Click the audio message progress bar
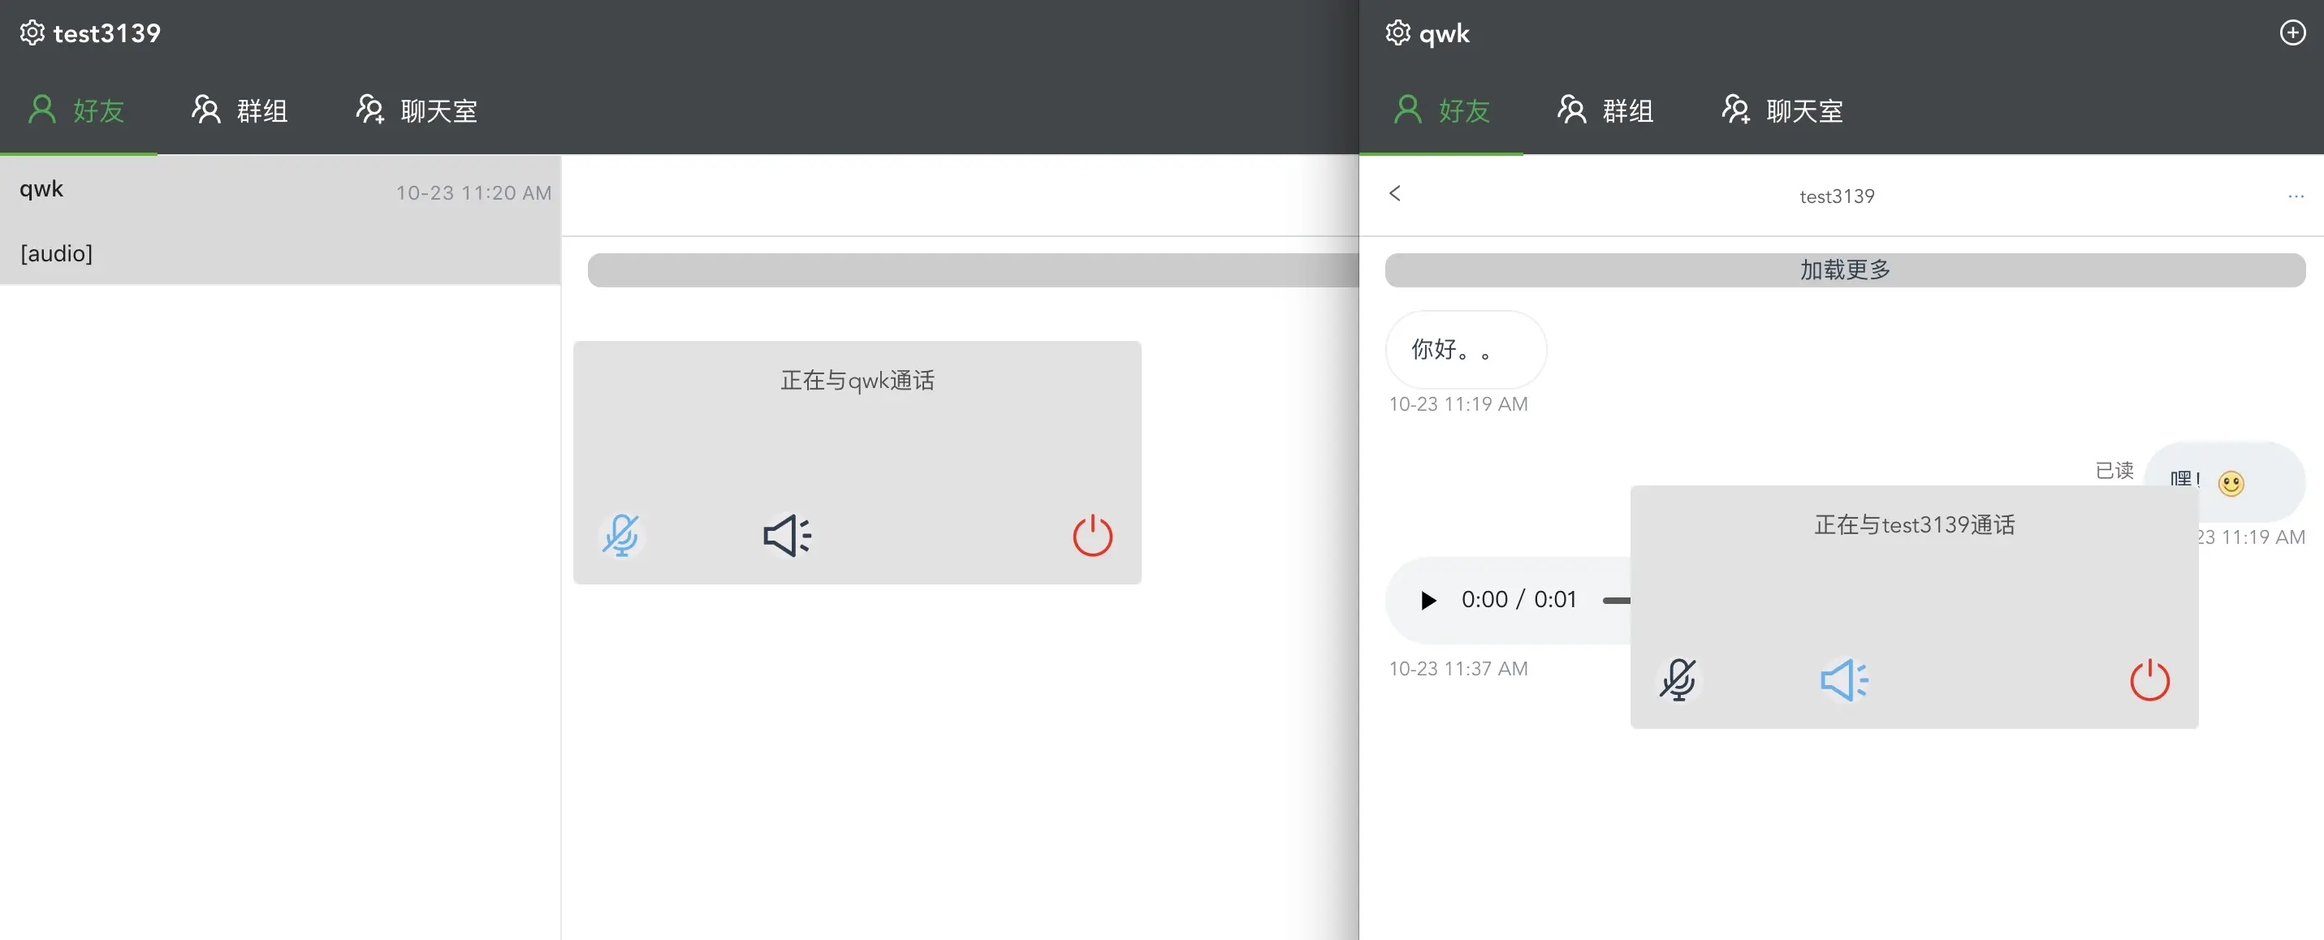2324x940 pixels. 1616,601
